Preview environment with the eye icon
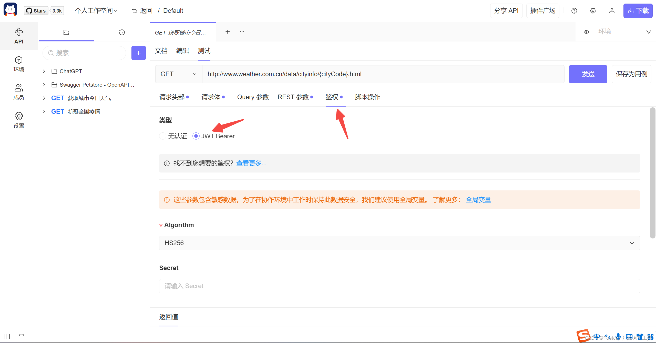Screen dimensions: 656x343 pyautogui.click(x=586, y=32)
